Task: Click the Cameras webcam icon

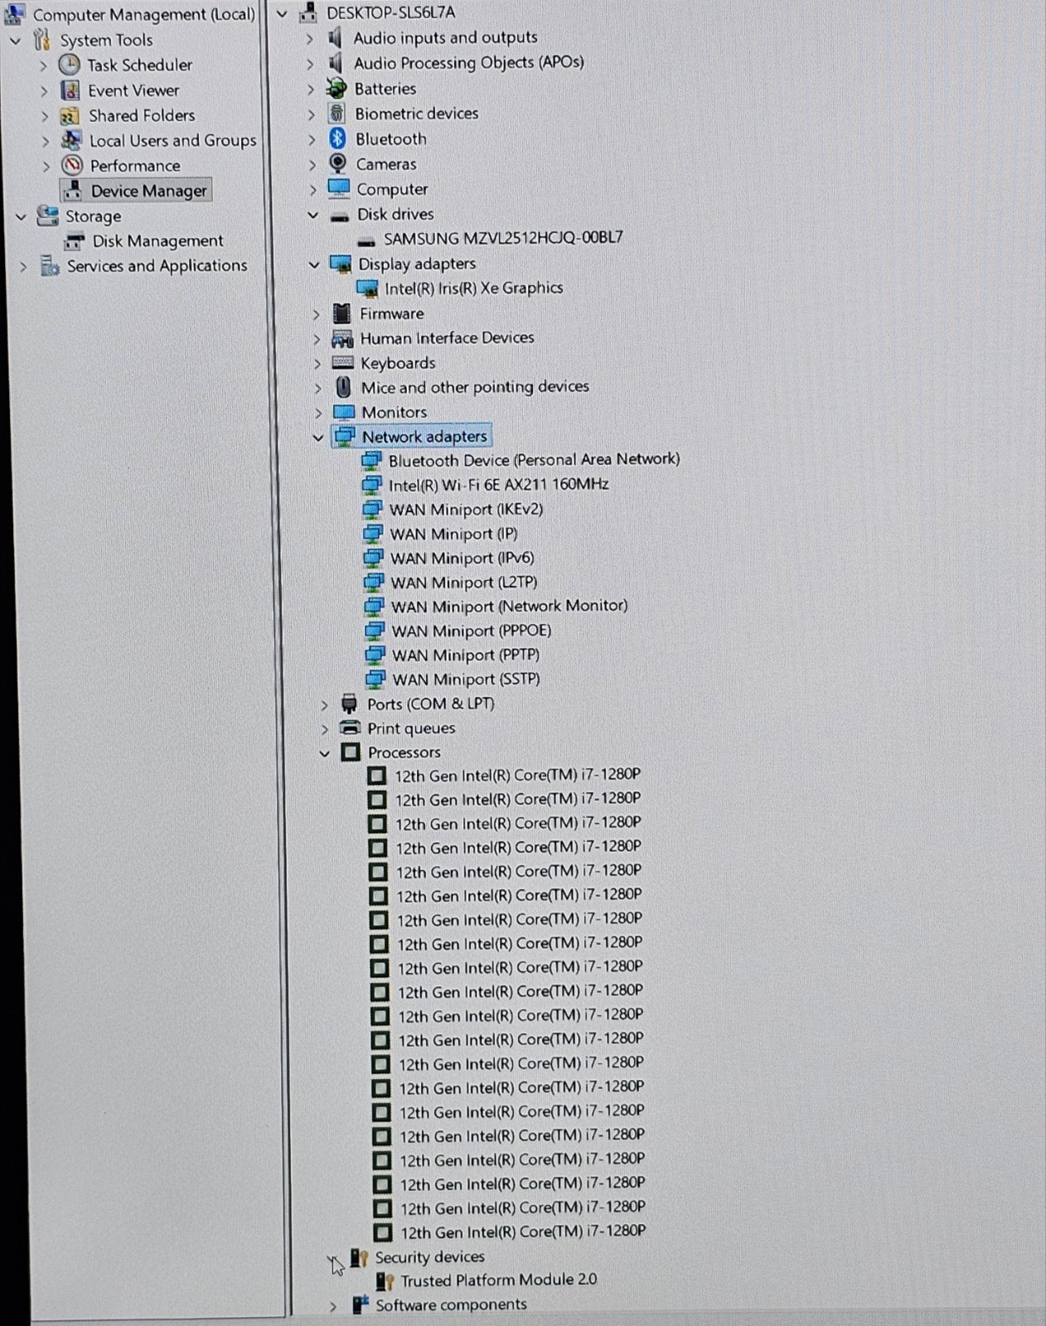Action: [x=337, y=164]
